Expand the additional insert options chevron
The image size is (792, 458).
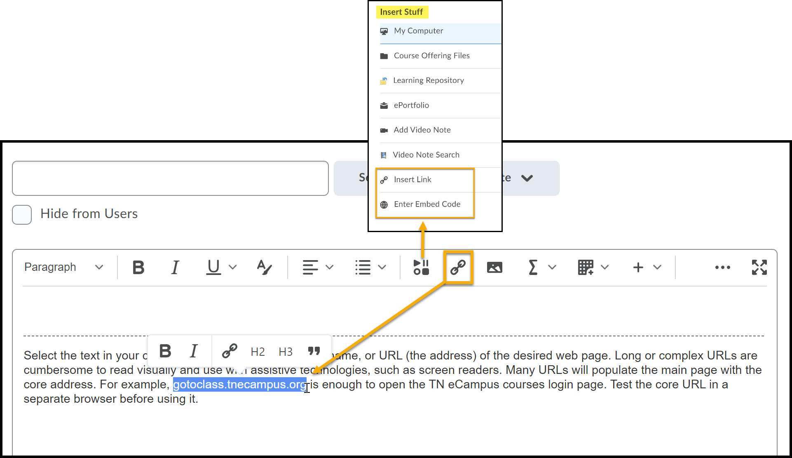pyautogui.click(x=657, y=267)
